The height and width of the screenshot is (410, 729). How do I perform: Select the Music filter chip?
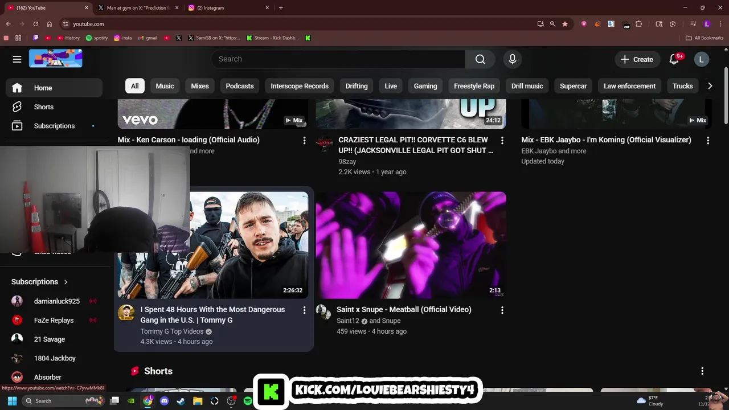165,86
